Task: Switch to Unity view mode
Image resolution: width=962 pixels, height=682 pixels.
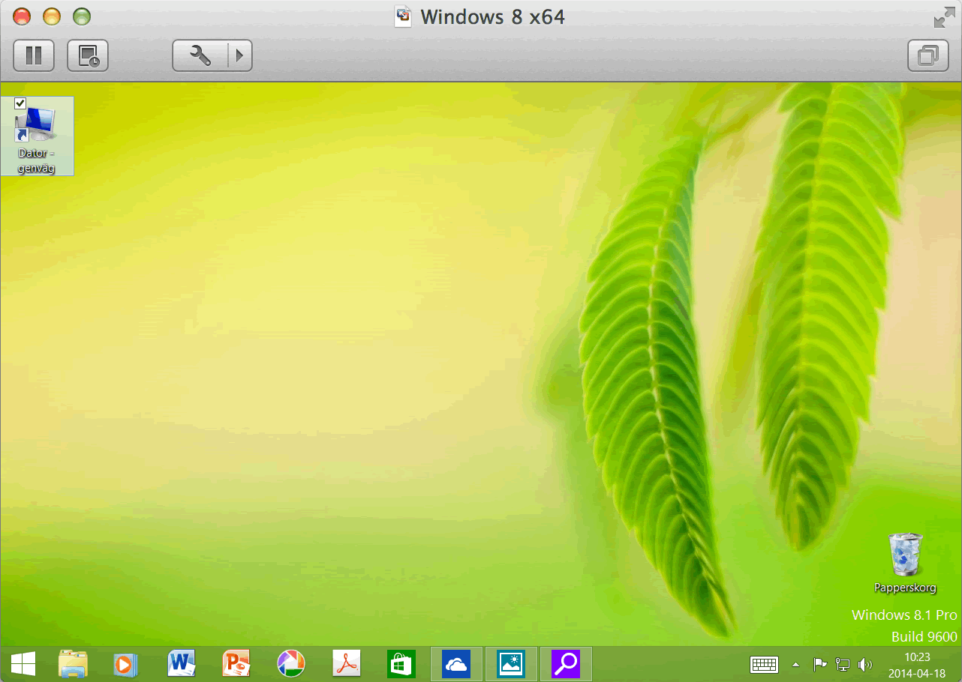Action: coord(928,56)
